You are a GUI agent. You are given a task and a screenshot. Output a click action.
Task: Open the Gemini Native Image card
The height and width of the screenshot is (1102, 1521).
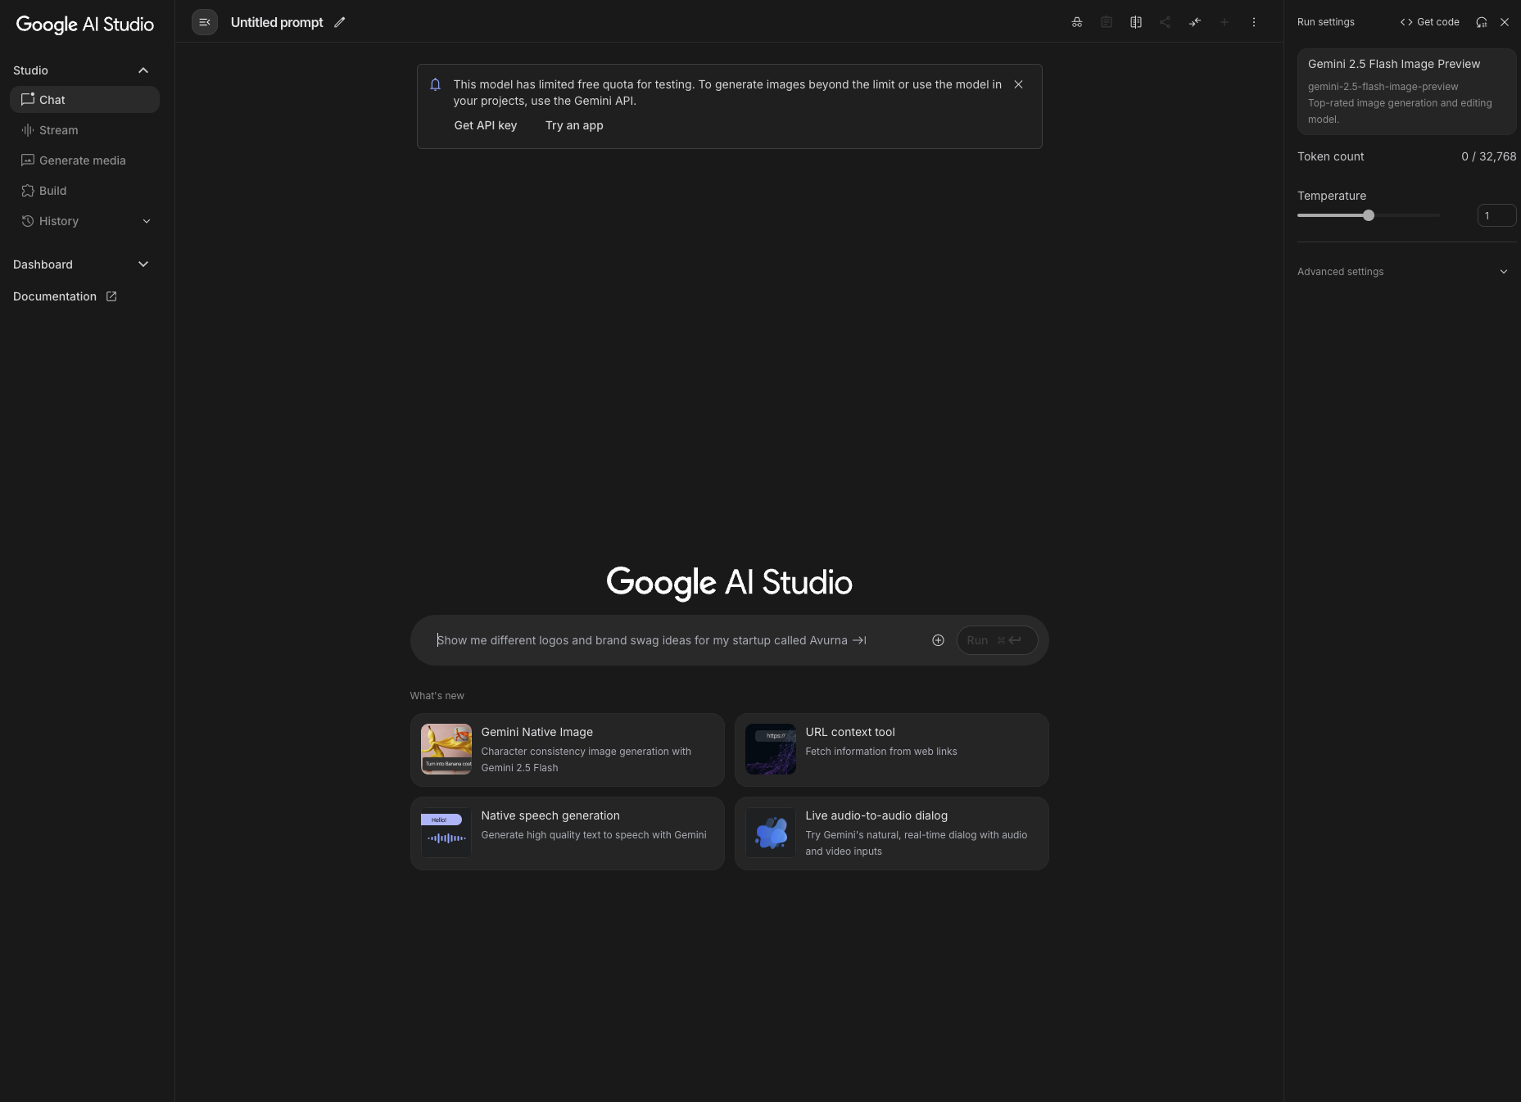point(568,750)
